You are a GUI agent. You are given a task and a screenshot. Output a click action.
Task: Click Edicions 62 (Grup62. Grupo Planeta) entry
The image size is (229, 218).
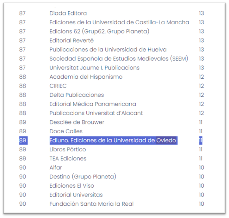(x=99, y=32)
